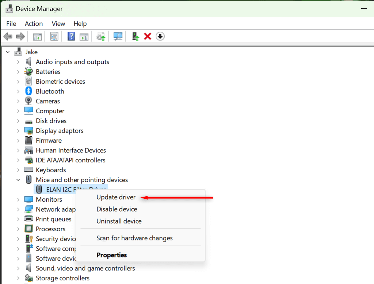Screen dimensions: 374x284
Task: Select Mice and other pointing devices label
Action: click(82, 180)
